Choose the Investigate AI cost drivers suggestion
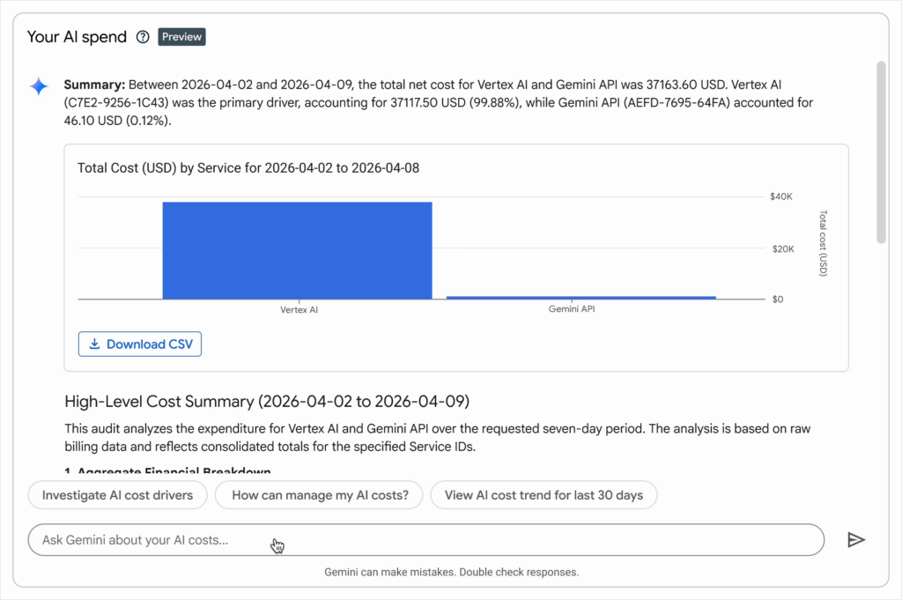Screen dimensions: 902x600 pyautogui.click(x=117, y=495)
